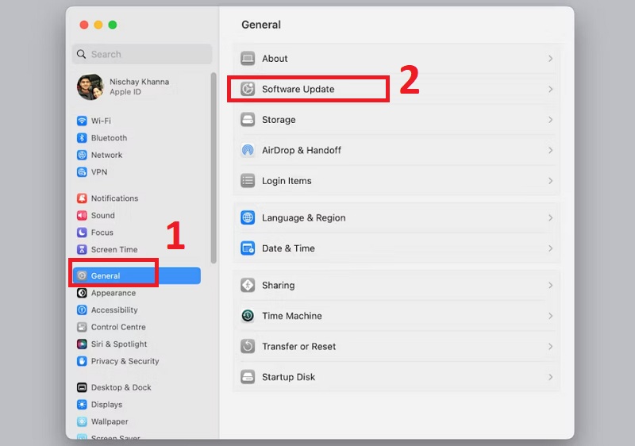This screenshot has height=446, width=635.
Task: Click the Accessibility icon in sidebar
Action: point(82,310)
